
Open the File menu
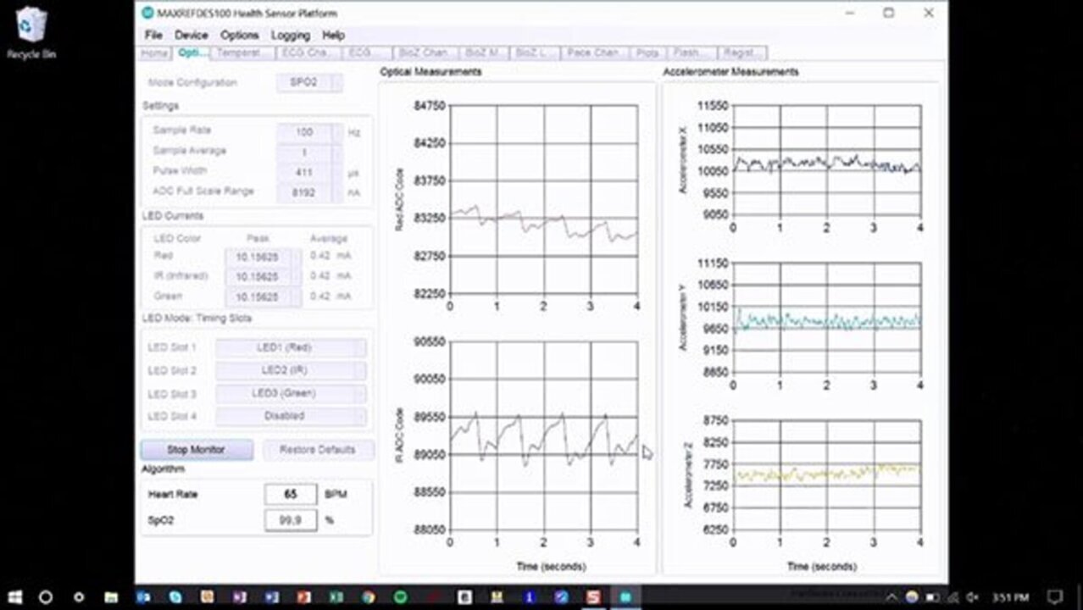(153, 35)
